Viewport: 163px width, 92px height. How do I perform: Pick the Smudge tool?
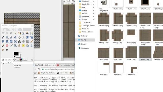3,50
